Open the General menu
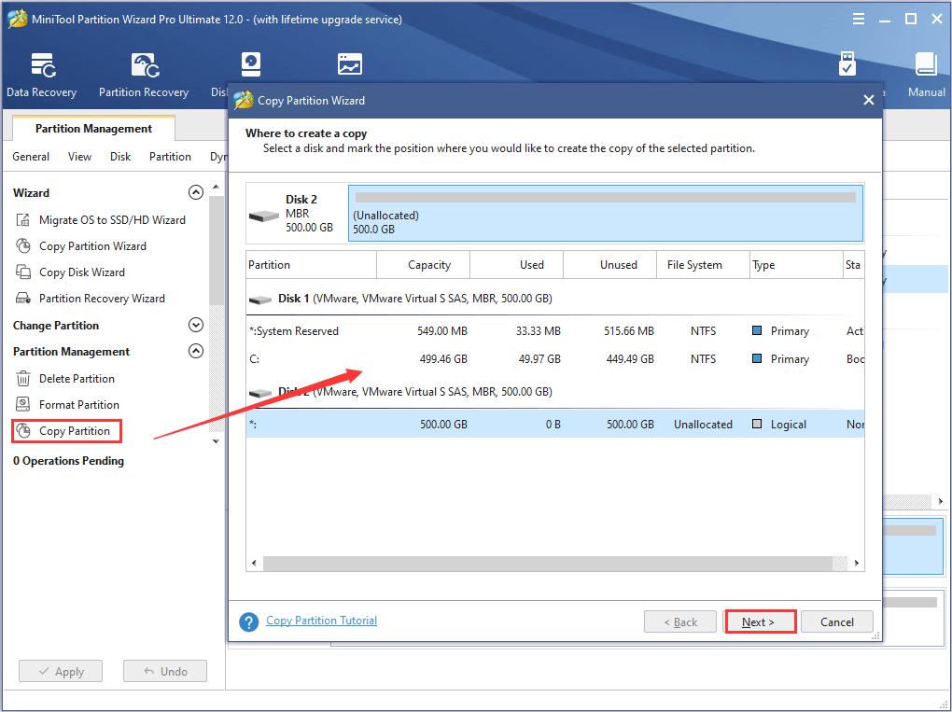The height and width of the screenshot is (712, 952). (x=30, y=157)
